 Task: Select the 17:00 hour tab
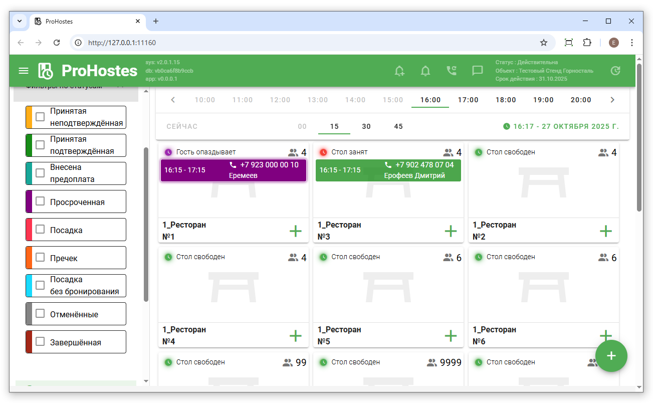(x=468, y=100)
